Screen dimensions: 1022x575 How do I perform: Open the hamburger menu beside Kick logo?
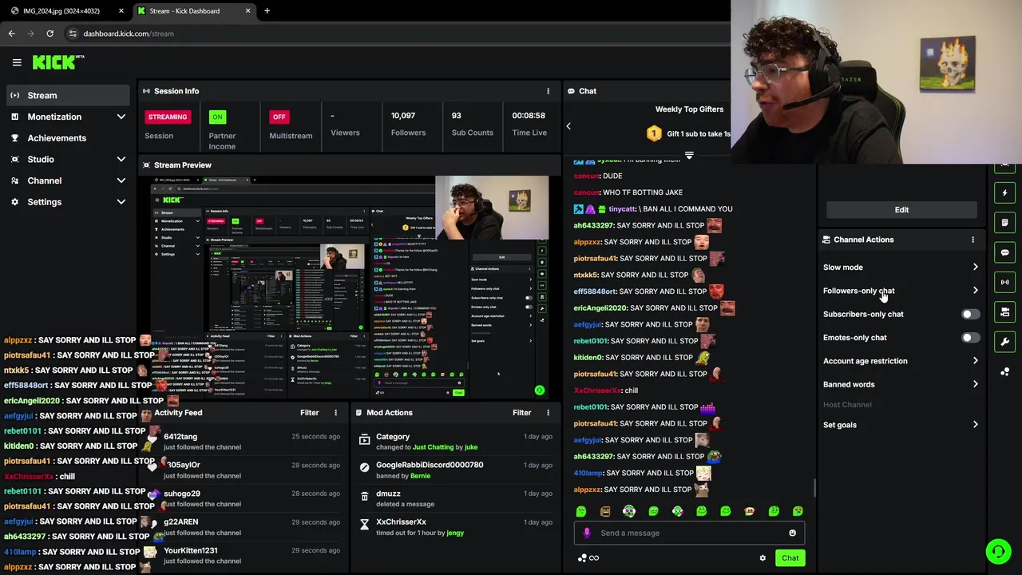coord(17,62)
